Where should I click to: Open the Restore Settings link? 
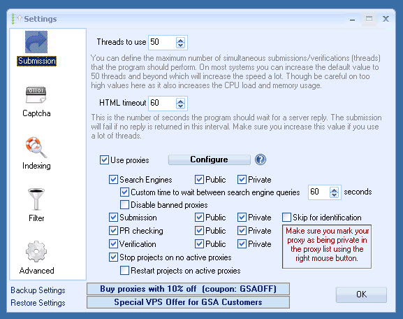[x=38, y=303]
